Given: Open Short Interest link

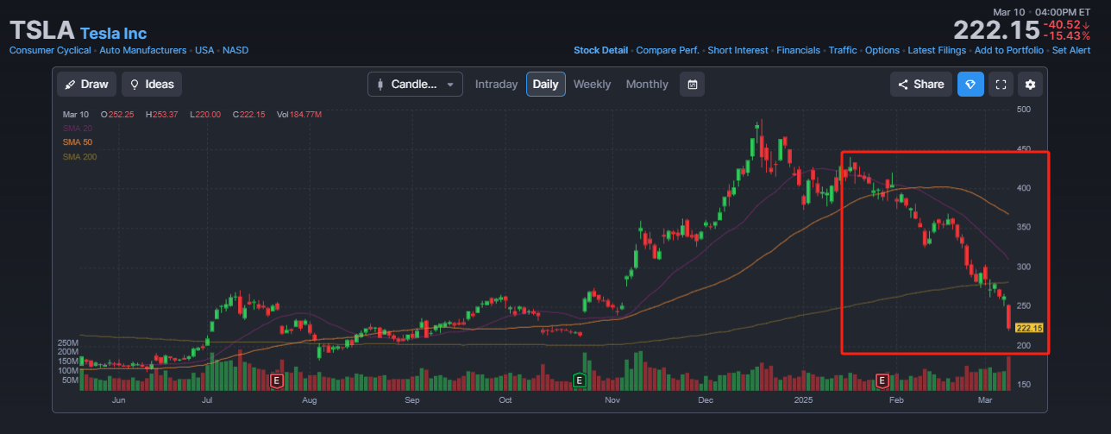Looking at the screenshot, I should point(738,50).
